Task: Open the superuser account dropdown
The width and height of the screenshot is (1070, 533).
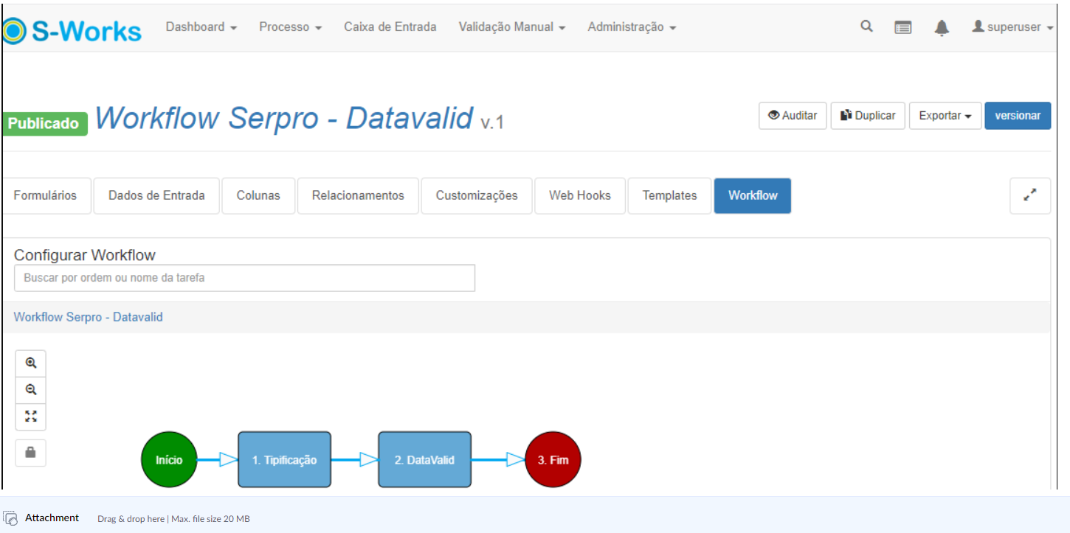Action: [x=1012, y=27]
